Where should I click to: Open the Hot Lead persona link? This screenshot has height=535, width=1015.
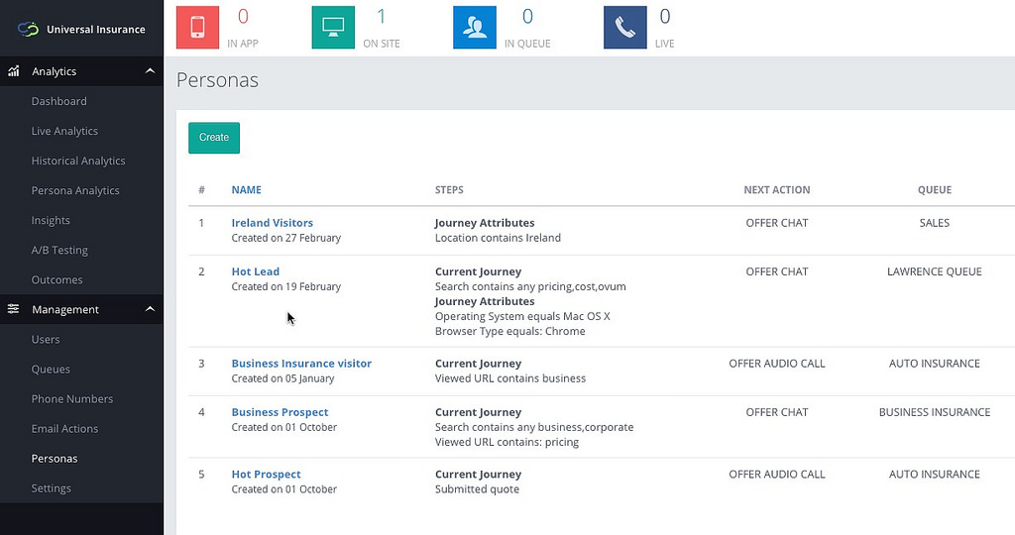[255, 271]
